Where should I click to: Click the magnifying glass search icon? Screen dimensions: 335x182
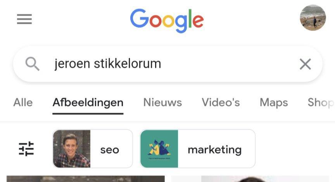(32, 64)
